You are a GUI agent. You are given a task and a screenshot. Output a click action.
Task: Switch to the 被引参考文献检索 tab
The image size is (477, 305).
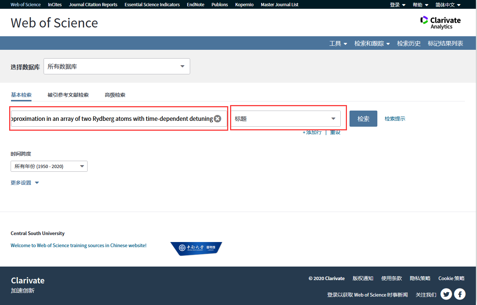[x=68, y=95]
